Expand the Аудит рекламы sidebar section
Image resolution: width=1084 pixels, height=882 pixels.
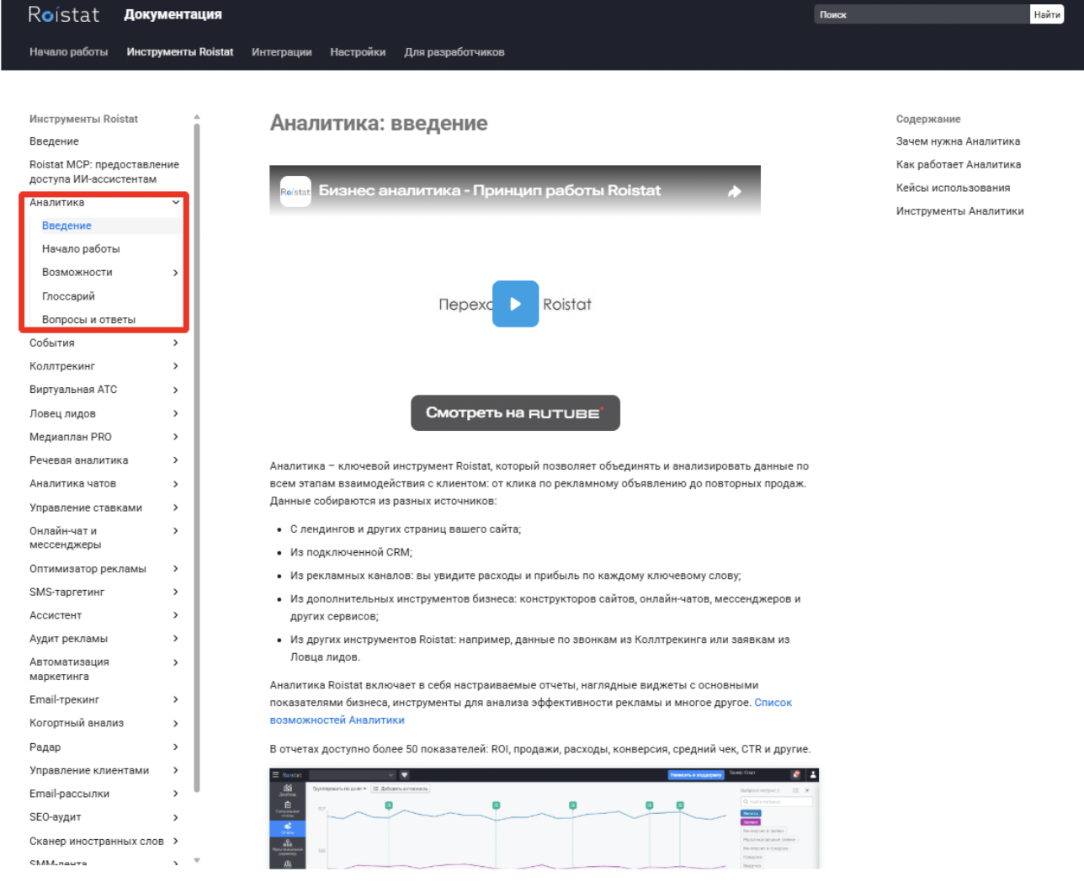click(176, 639)
